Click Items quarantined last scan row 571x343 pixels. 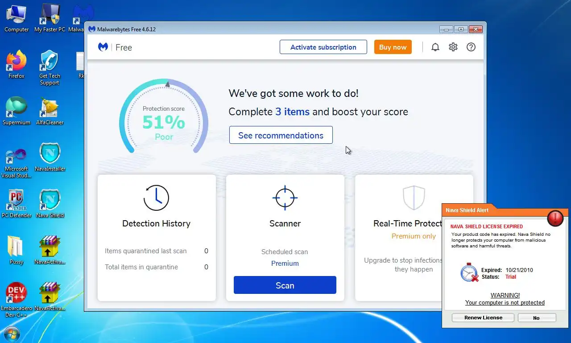(x=157, y=251)
